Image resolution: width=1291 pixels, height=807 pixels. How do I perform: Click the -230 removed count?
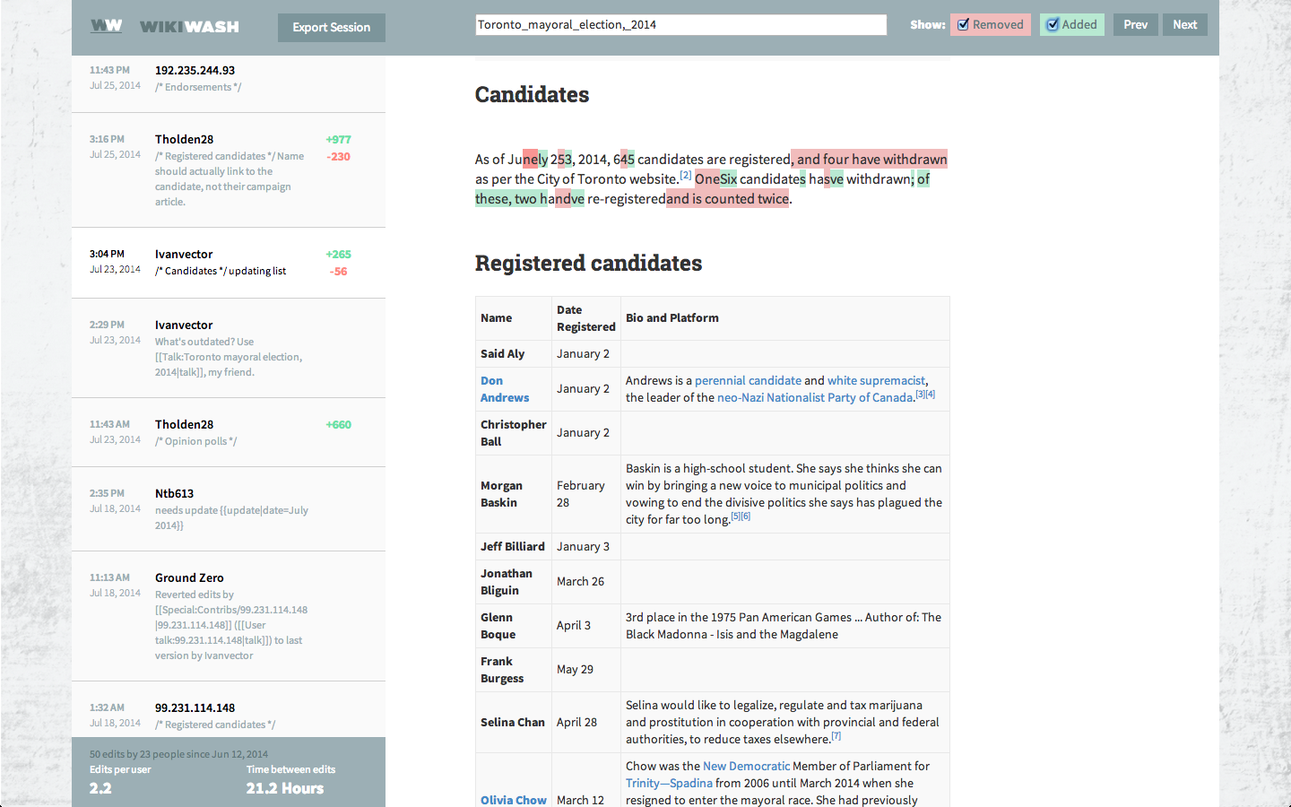pos(339,157)
